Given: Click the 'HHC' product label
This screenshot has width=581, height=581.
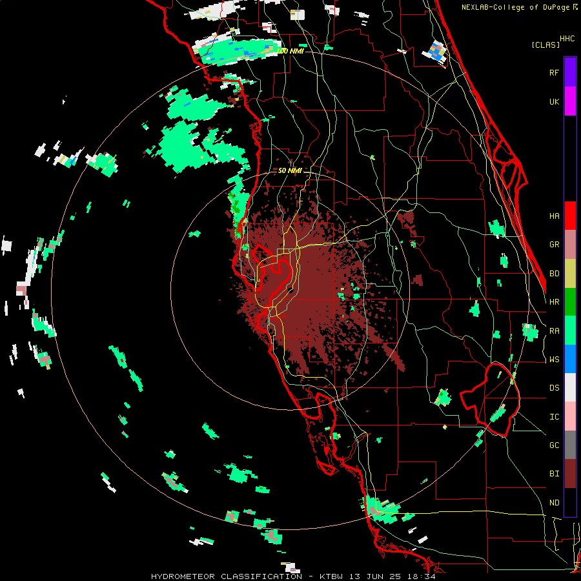Looking at the screenshot, I should pyautogui.click(x=567, y=38).
